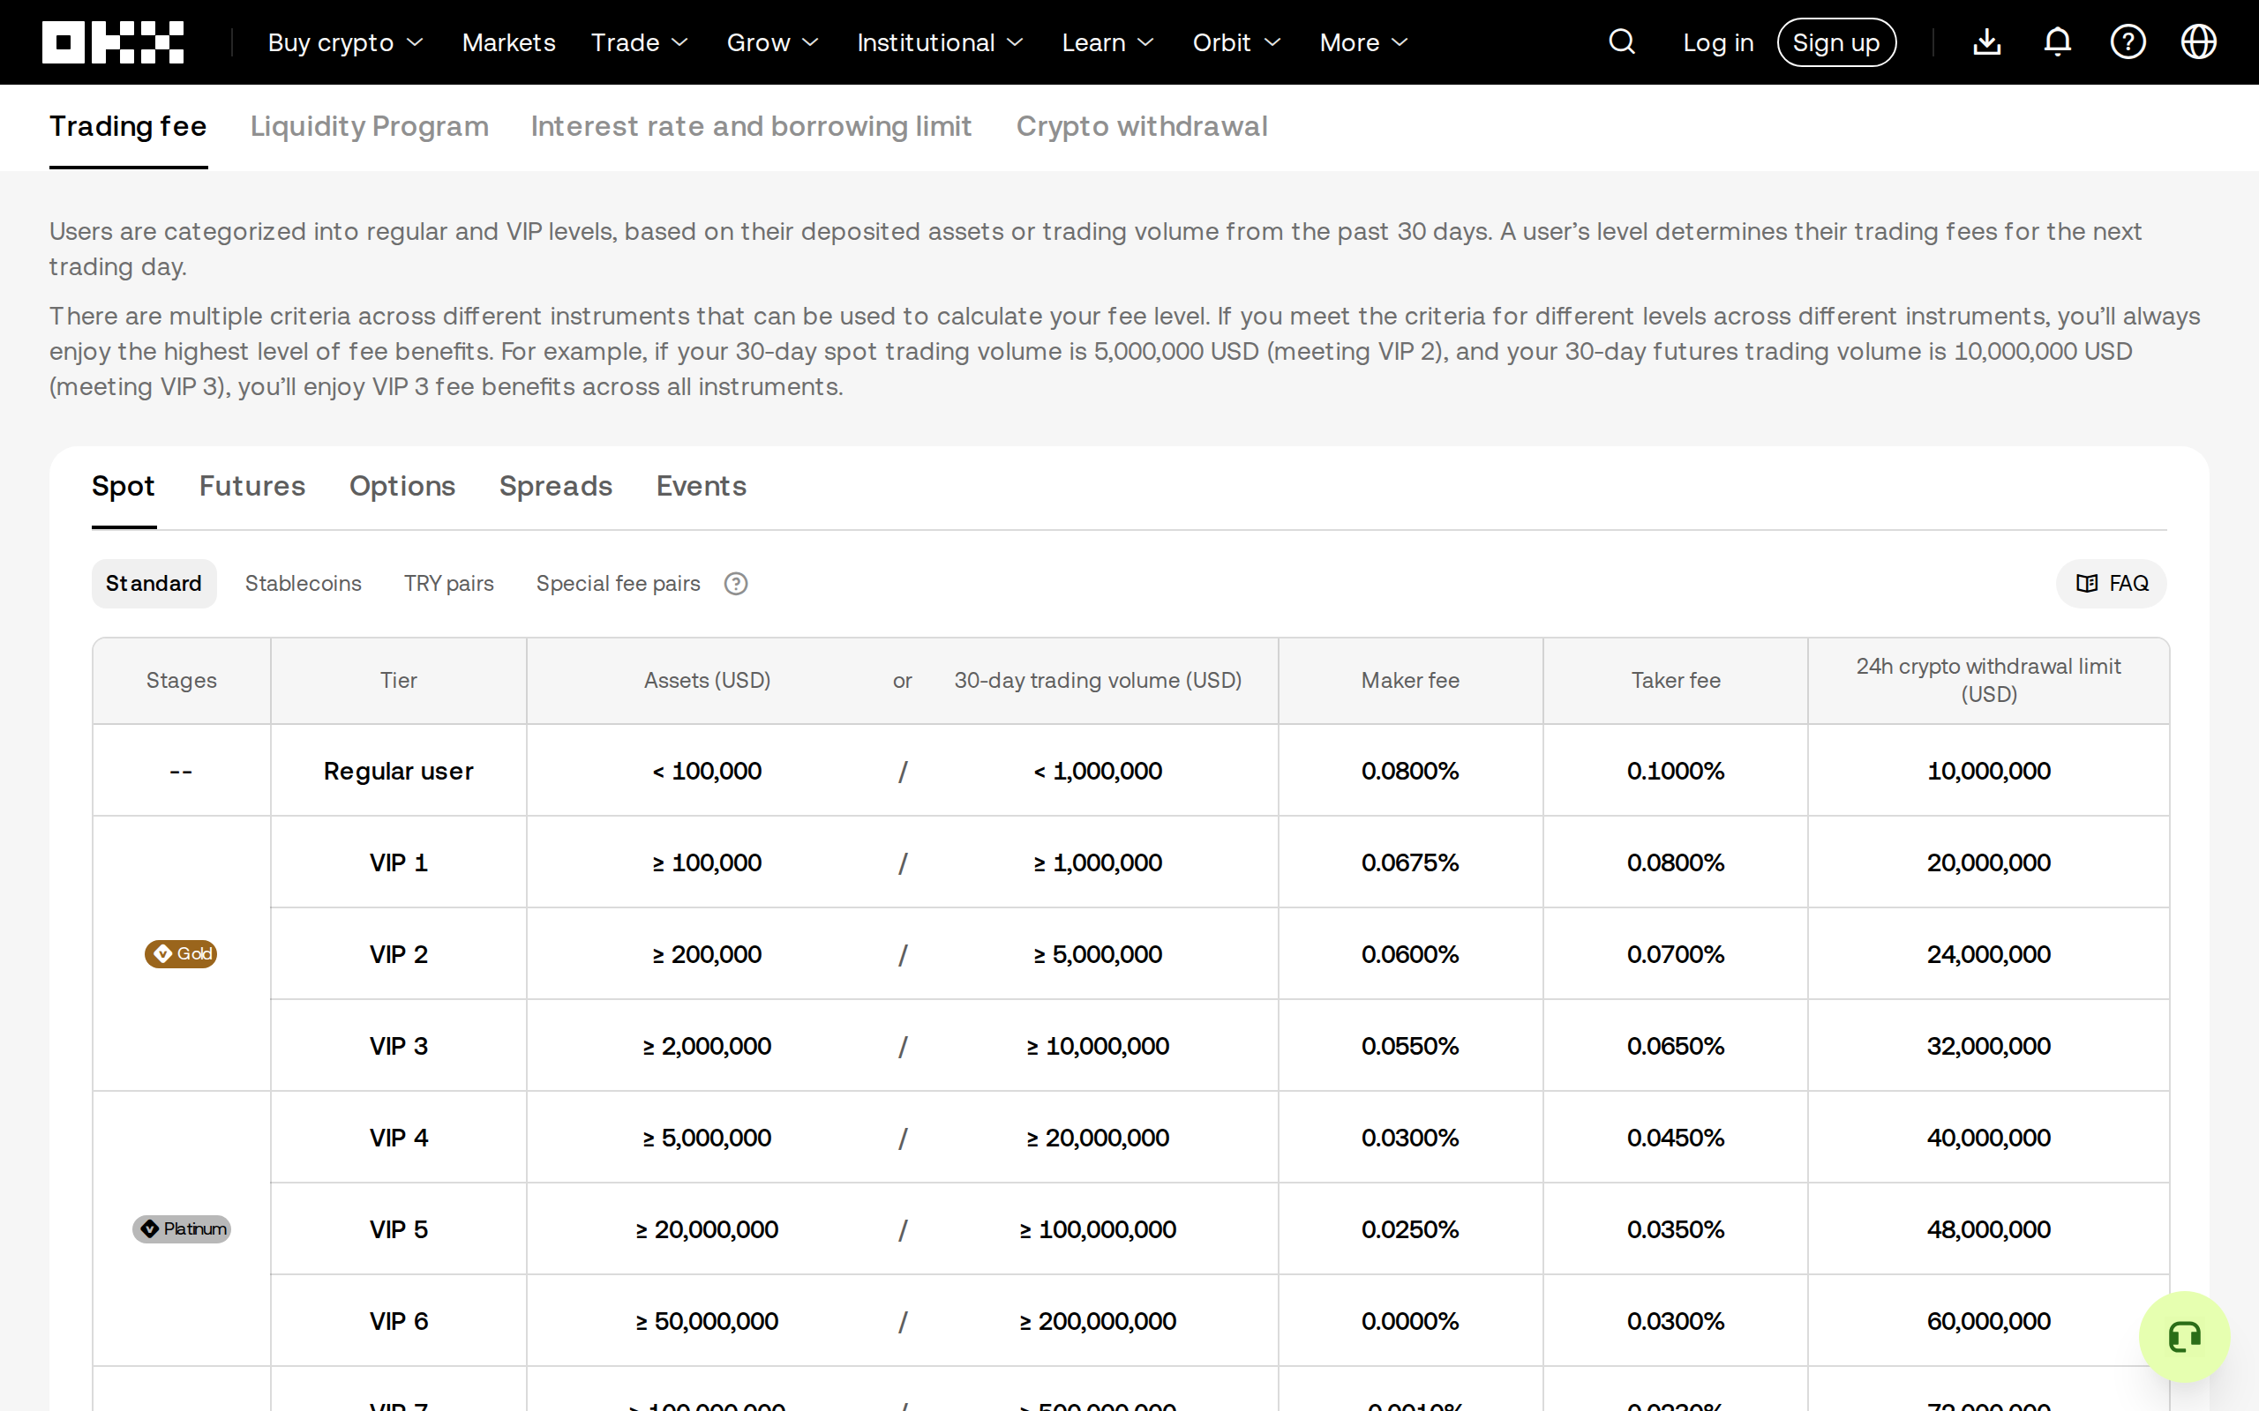Viewport: 2259px width, 1411px height.
Task: Click the Log in link
Action: tap(1719, 43)
